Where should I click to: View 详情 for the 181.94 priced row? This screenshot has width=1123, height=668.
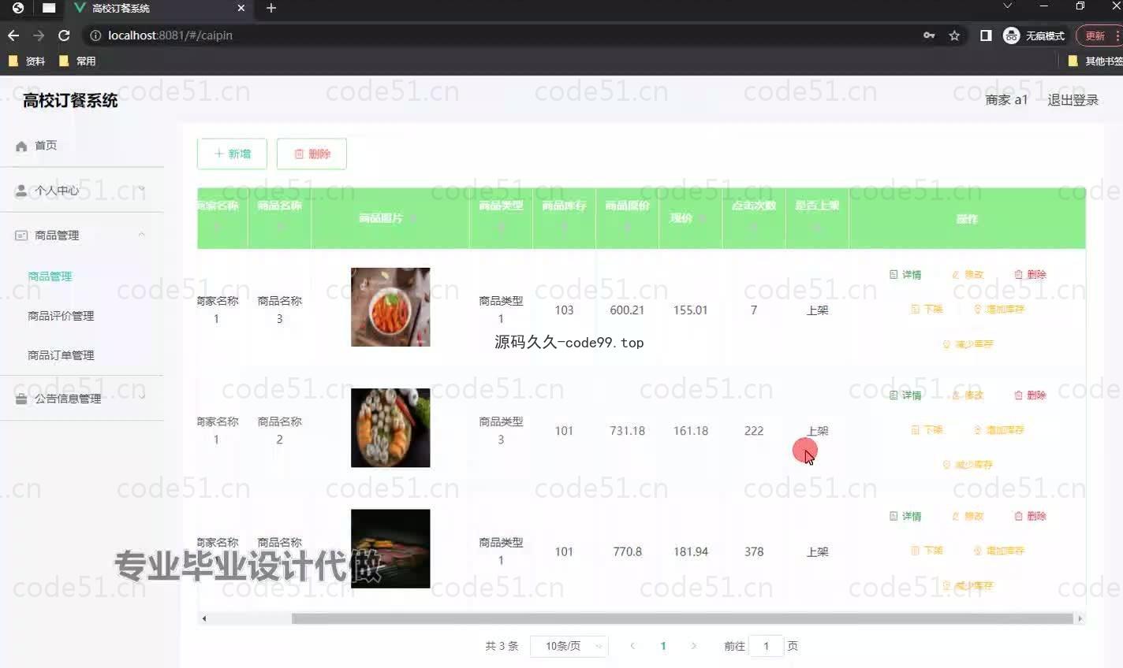(x=905, y=516)
